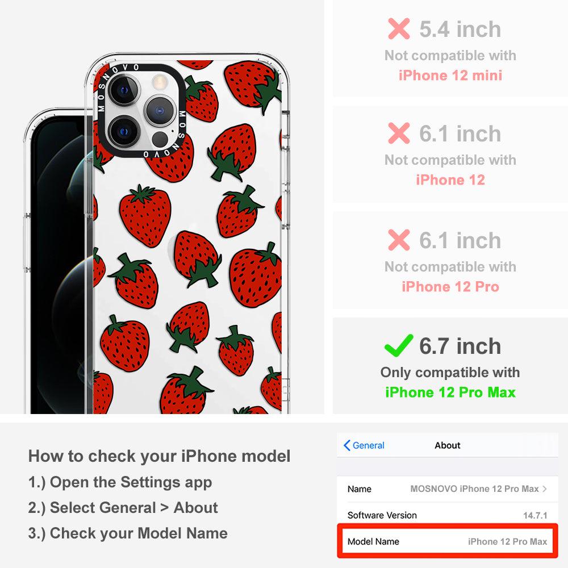This screenshot has height=568, width=568.
Task: Click the LiDAR sensor dot in camera module
Action: (x=160, y=139)
